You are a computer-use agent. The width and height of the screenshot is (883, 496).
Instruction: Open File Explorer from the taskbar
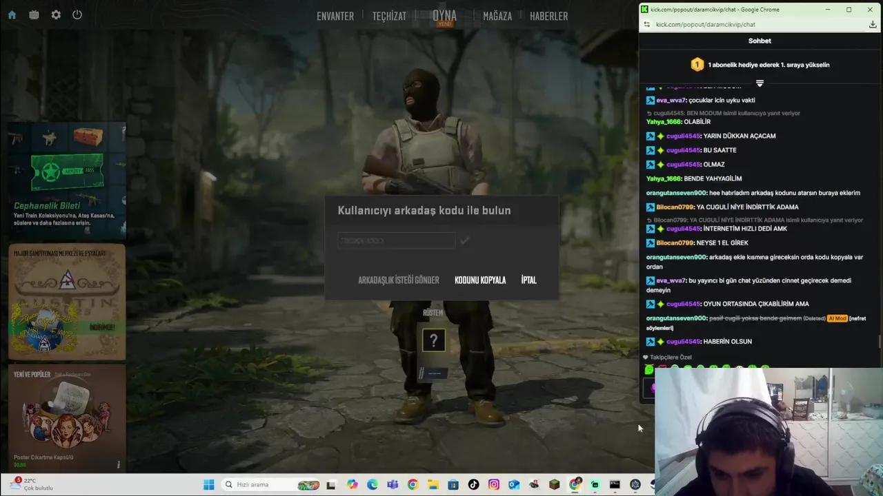pyautogui.click(x=433, y=484)
